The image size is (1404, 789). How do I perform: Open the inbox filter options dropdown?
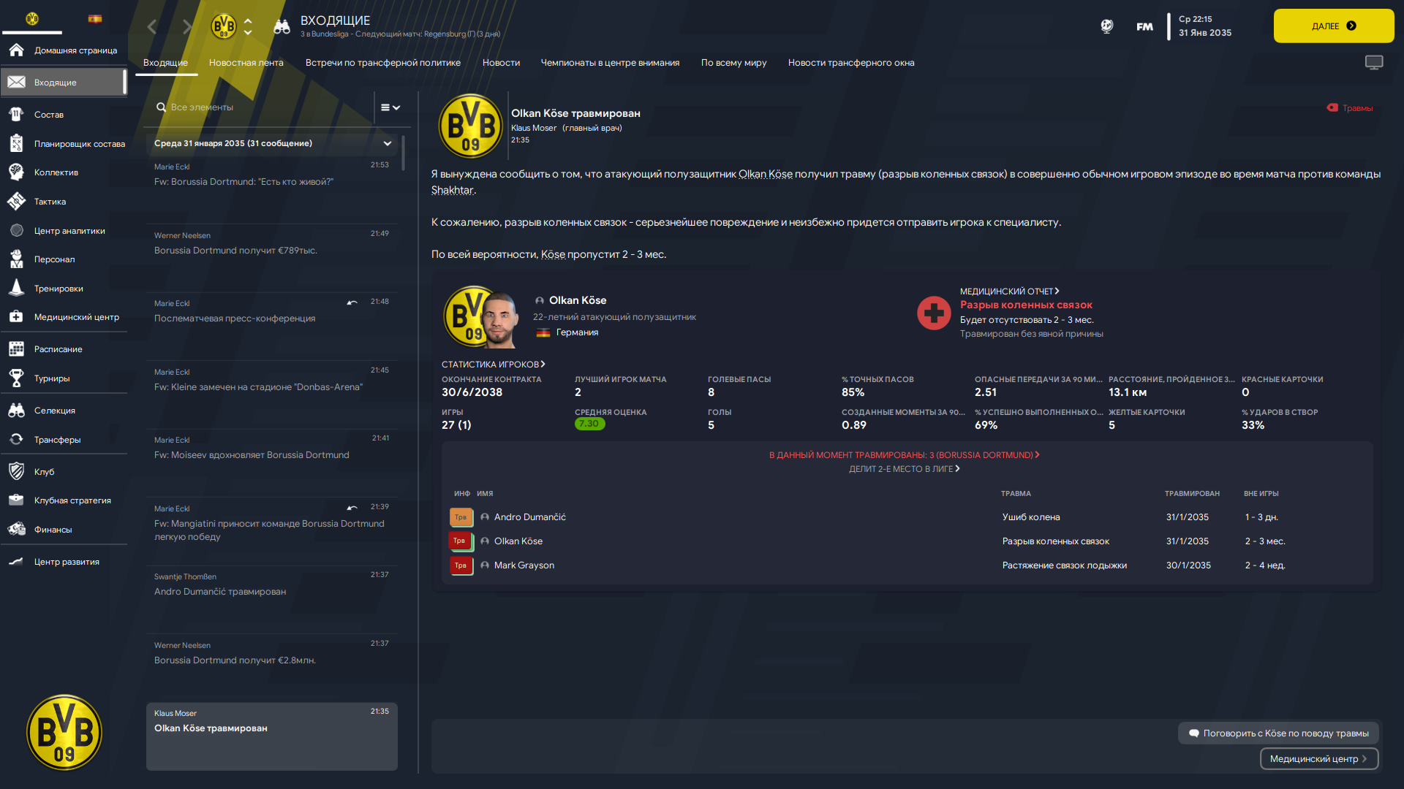click(x=390, y=107)
